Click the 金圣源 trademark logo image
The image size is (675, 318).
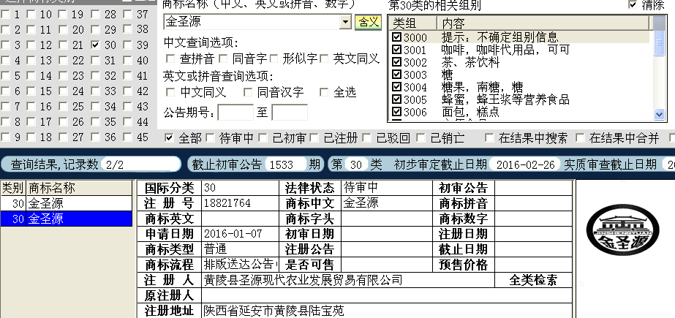622,230
